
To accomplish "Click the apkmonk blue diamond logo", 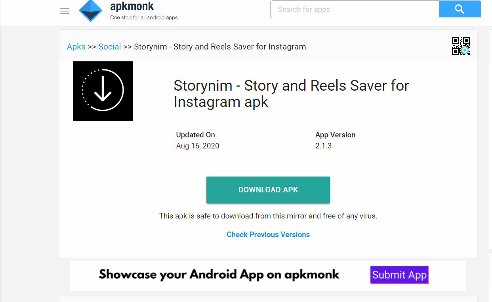I will pos(91,11).
